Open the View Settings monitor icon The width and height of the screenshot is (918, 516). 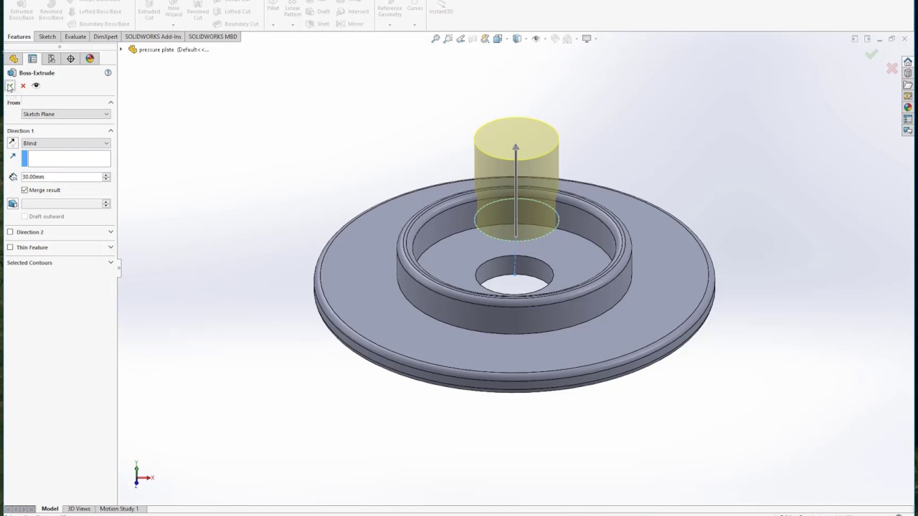pos(586,39)
